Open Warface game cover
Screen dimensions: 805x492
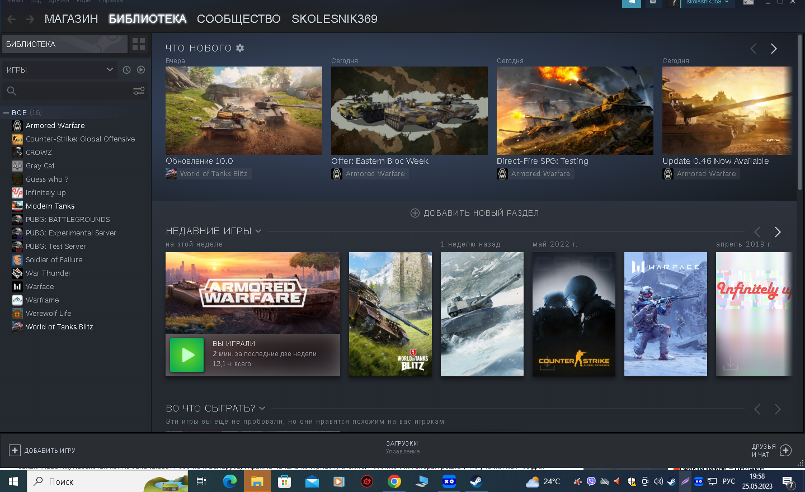pos(666,314)
